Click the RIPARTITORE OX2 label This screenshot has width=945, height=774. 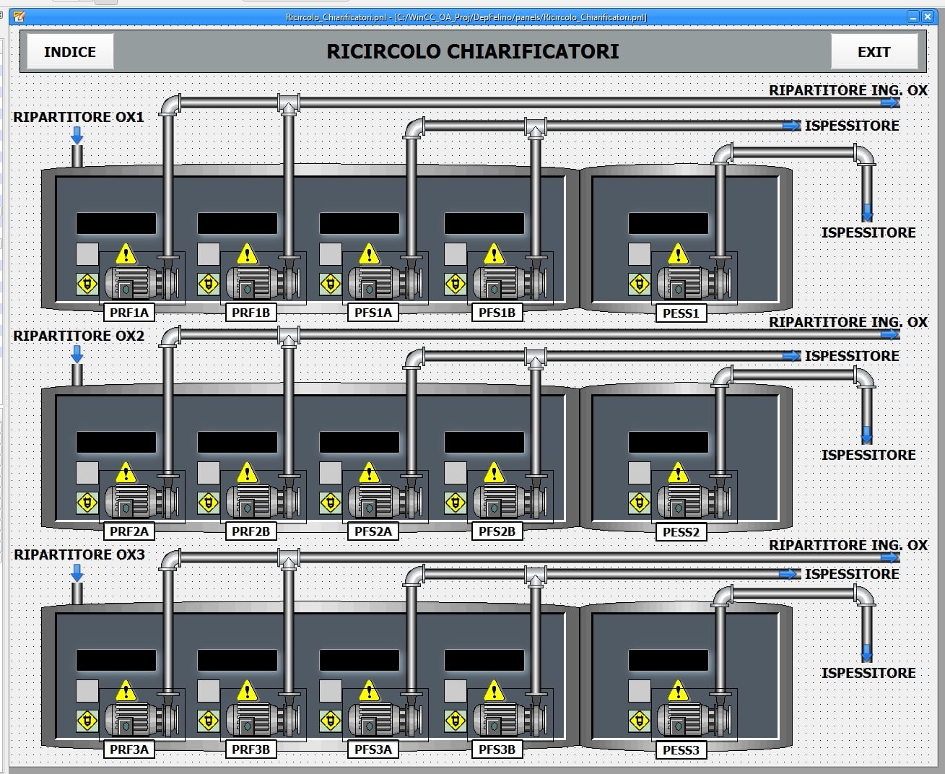79,336
